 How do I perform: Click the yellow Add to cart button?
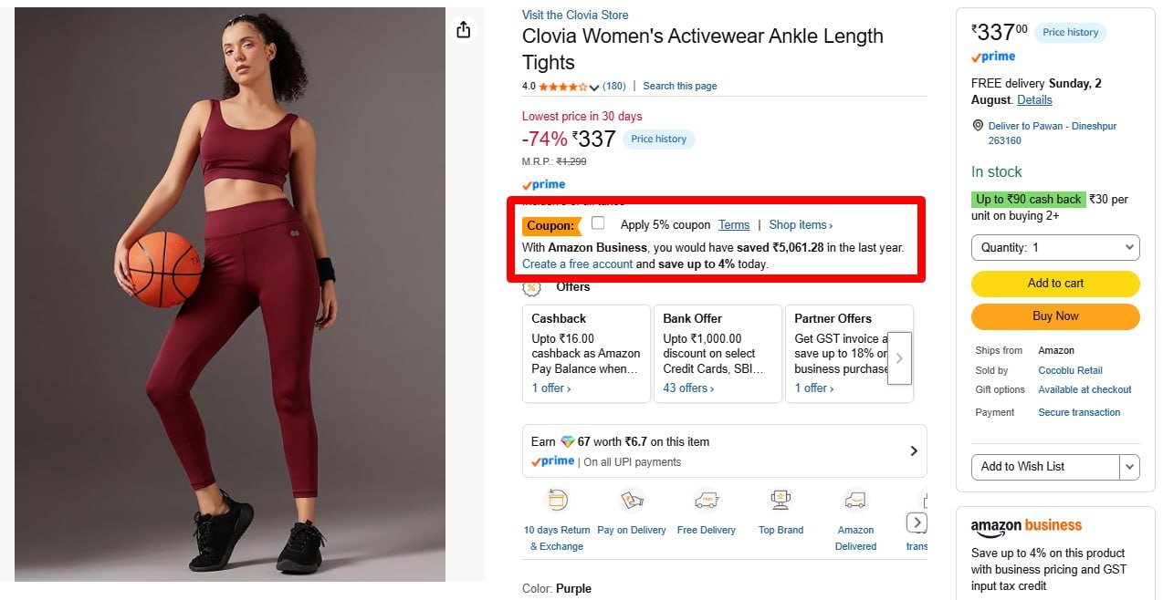click(1055, 284)
